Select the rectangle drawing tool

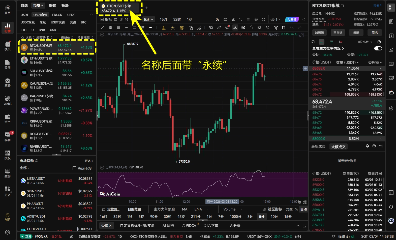[x=135, y=27]
